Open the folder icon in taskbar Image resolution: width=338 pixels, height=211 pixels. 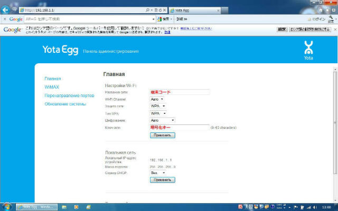click(64, 207)
